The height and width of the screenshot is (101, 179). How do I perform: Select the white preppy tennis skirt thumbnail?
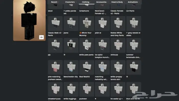(118, 67)
